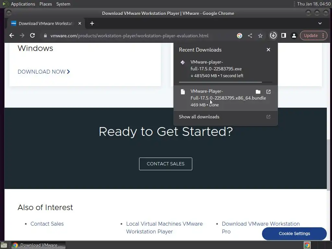332x249 pixels.
Task: Open the Google icon in address bar
Action: click(x=240, y=36)
